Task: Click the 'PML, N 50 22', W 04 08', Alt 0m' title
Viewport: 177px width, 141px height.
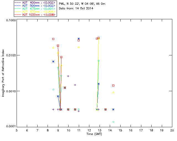Action: [x=82, y=4]
